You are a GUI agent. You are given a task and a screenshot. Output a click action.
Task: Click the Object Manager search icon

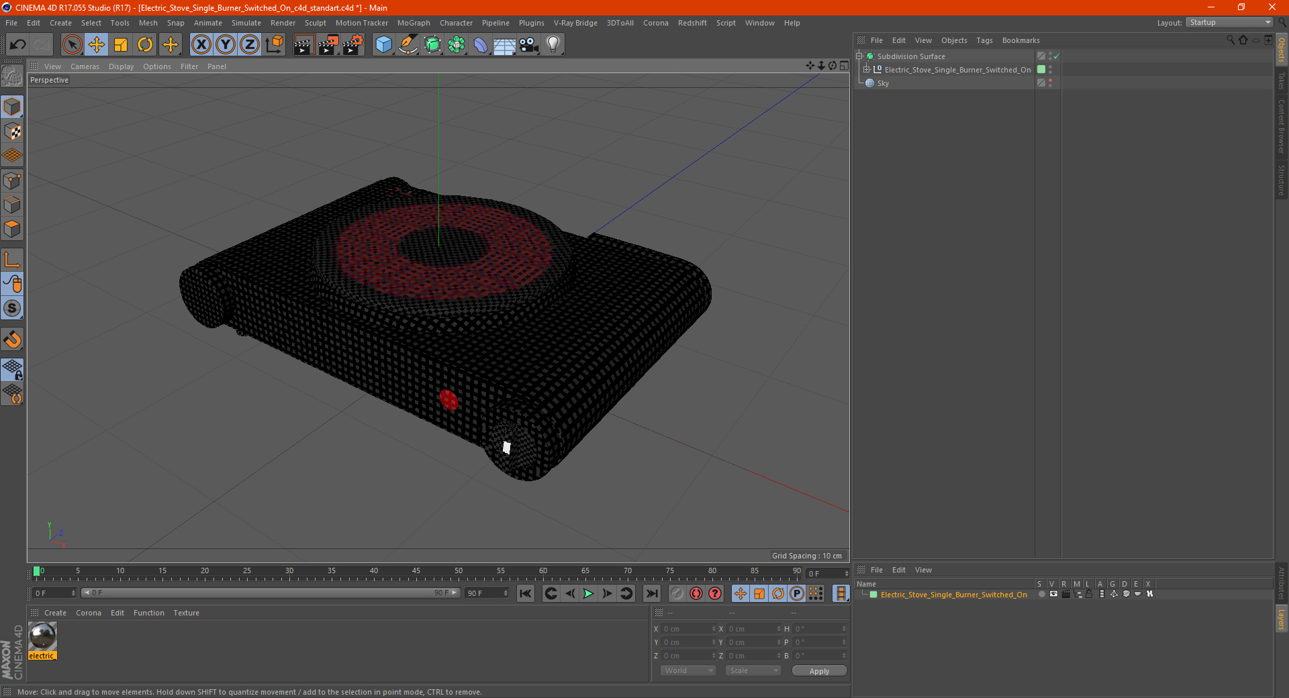[1231, 40]
